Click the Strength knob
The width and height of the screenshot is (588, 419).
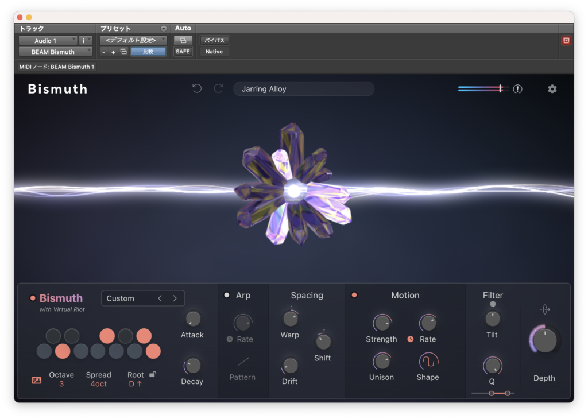382,323
